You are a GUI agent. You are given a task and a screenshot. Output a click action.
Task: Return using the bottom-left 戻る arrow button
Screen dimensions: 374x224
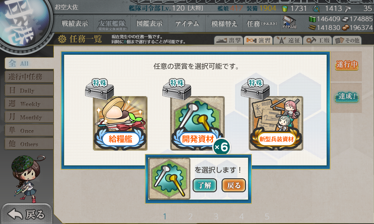point(26,214)
